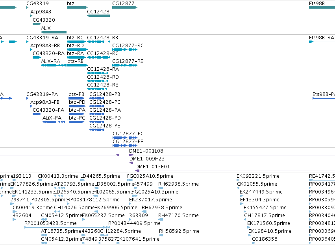Click the CG12877-RE transcript label
Screen dimensions: 335x245
[128, 61]
